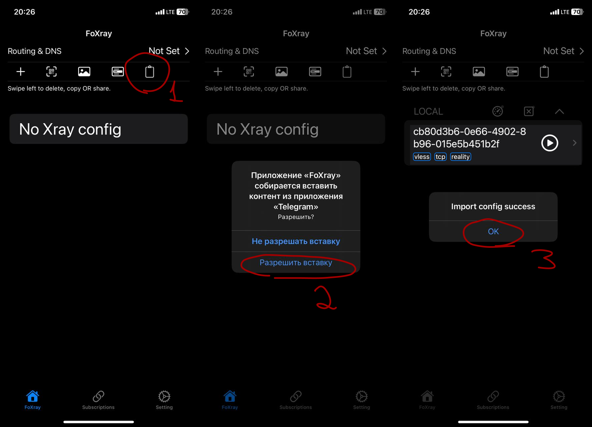Viewport: 592px width, 427px height.
Task: Open the QR scanner in the left screen
Action: (x=51, y=72)
